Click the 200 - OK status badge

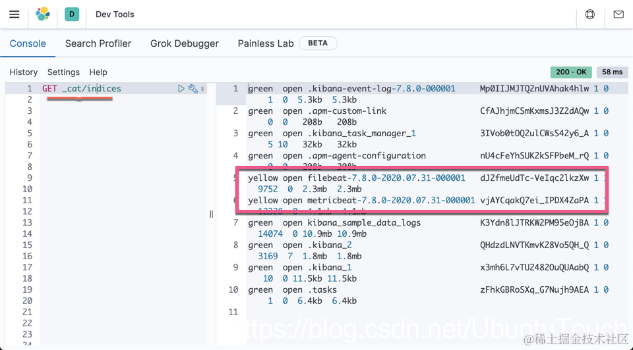click(571, 72)
